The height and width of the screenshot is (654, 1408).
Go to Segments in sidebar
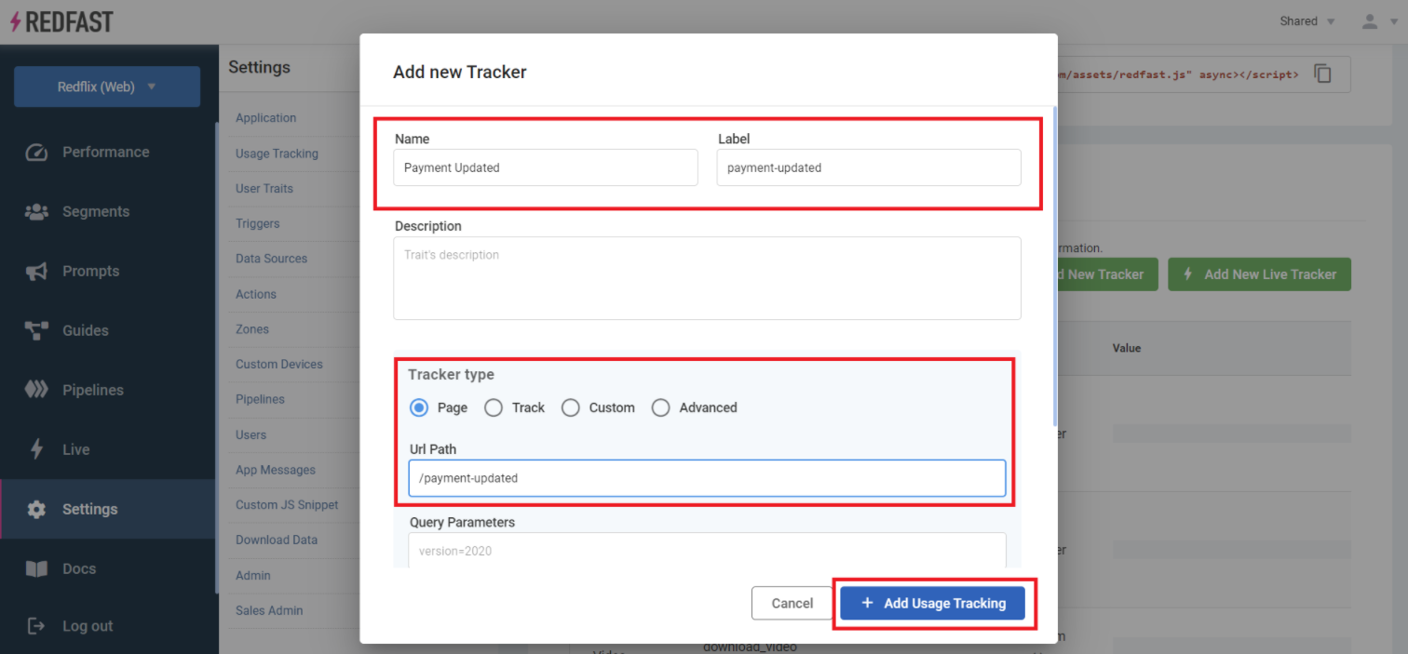pos(96,211)
